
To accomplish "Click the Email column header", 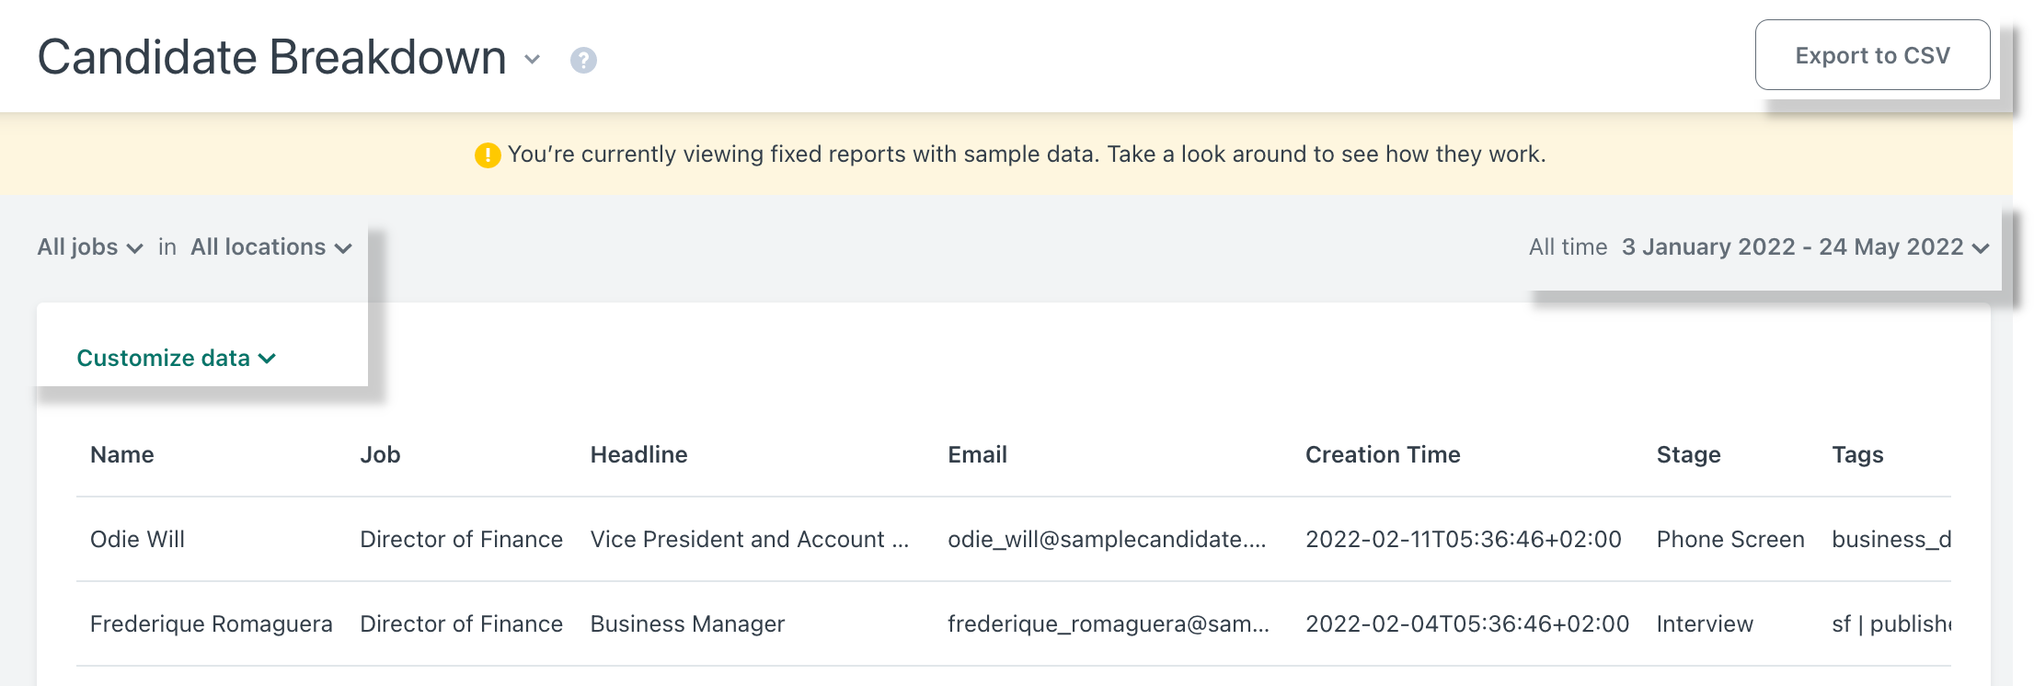I will (x=977, y=454).
